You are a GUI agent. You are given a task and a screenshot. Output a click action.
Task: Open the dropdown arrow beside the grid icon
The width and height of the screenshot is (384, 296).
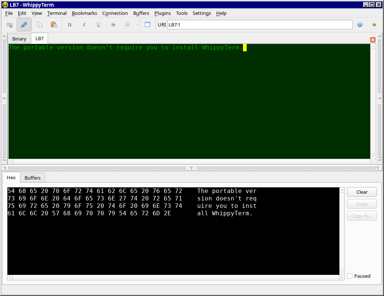tap(137, 25)
